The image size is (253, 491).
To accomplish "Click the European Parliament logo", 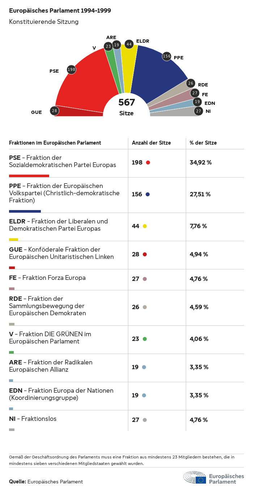I will (x=213, y=478).
